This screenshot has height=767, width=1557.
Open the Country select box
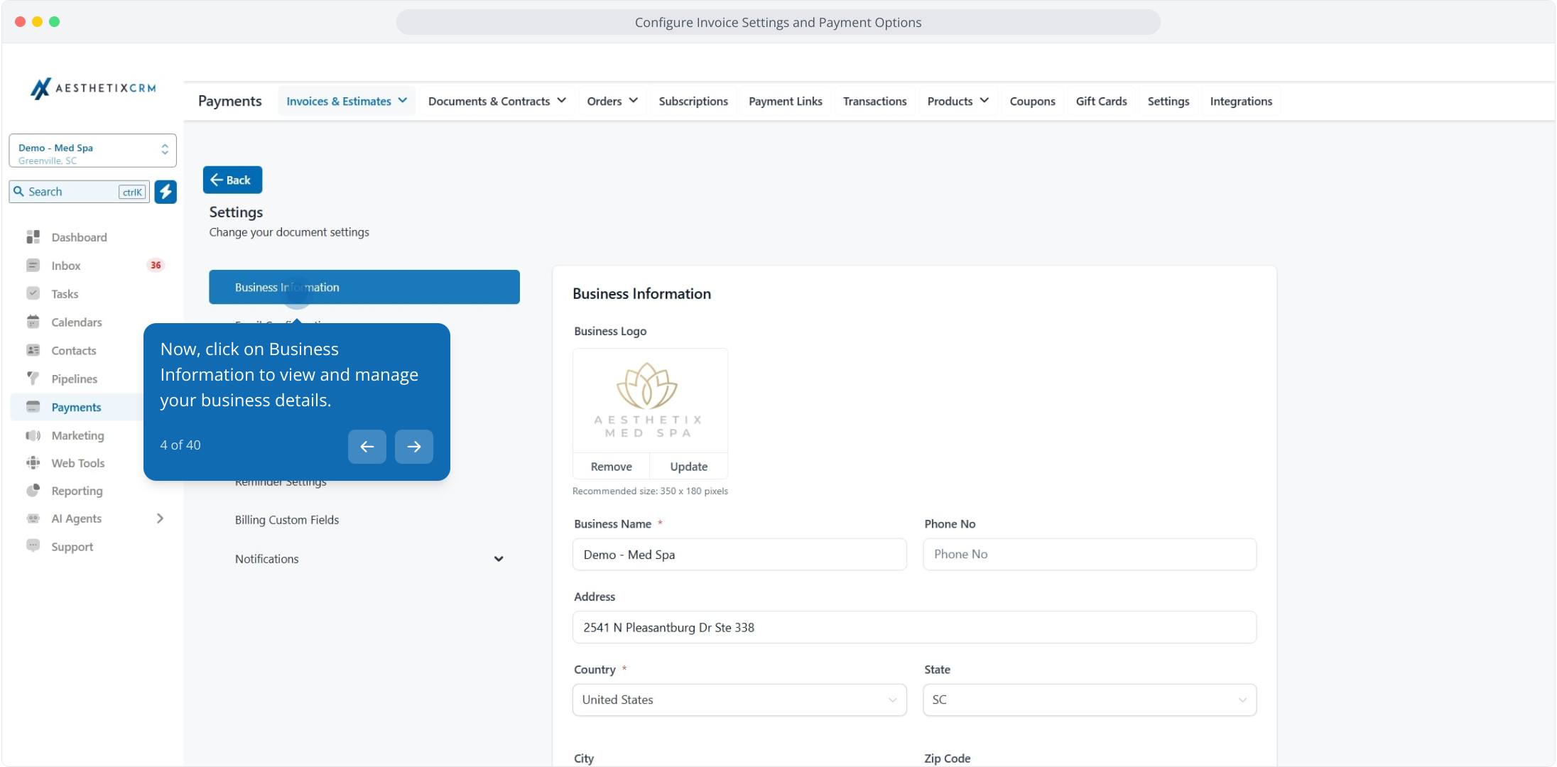[x=739, y=700]
